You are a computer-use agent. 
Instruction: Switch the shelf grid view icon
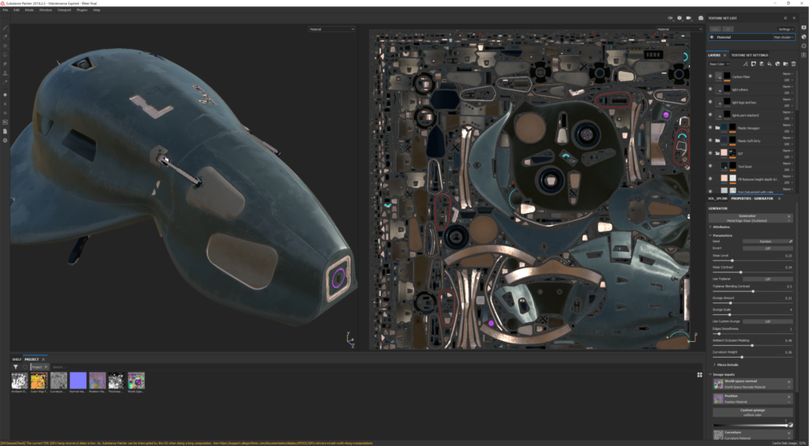700,375
